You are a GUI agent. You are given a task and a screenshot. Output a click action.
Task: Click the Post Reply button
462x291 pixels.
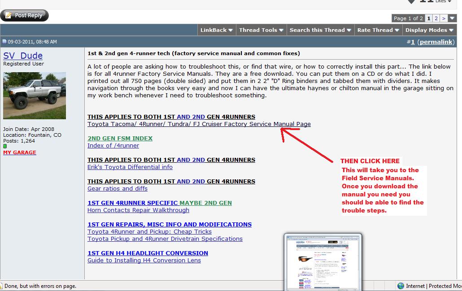pos(25,15)
